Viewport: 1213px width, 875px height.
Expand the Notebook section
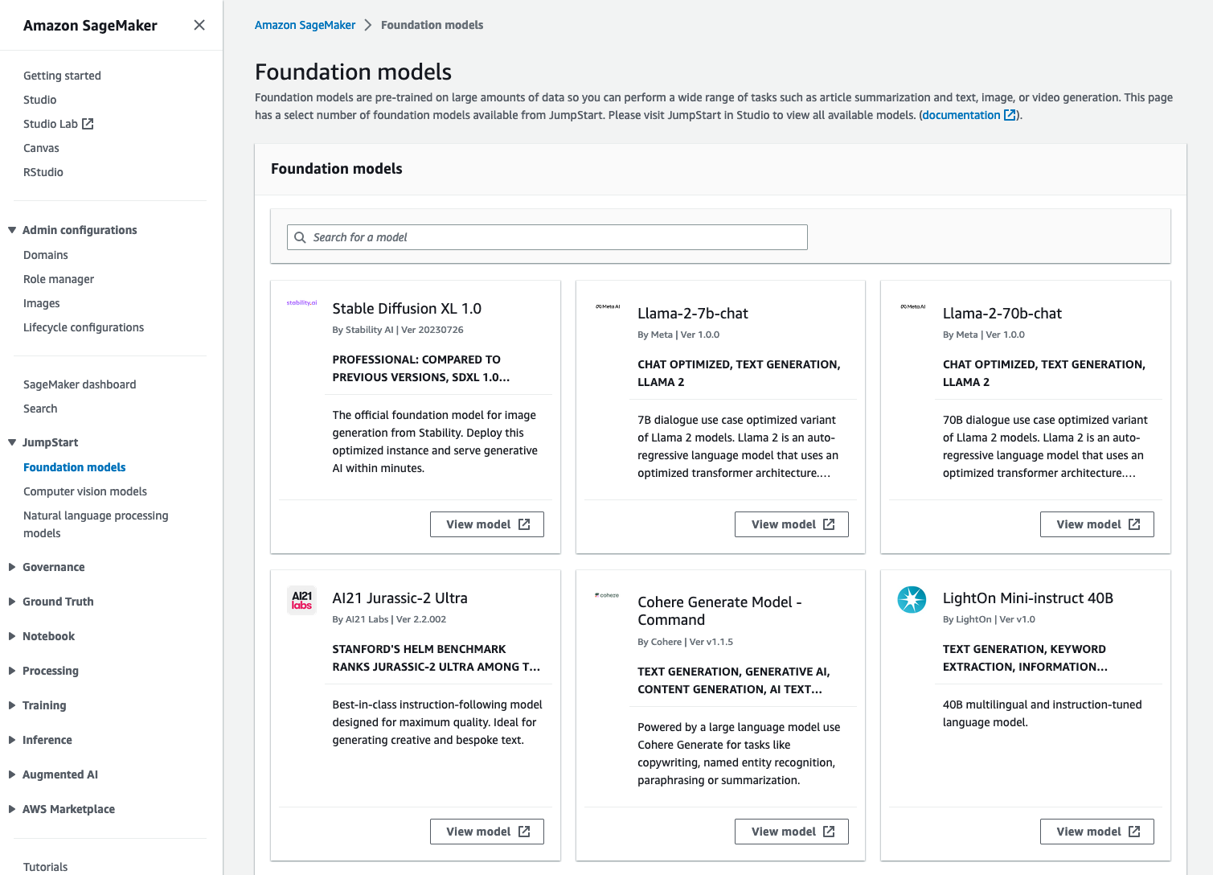(x=12, y=636)
